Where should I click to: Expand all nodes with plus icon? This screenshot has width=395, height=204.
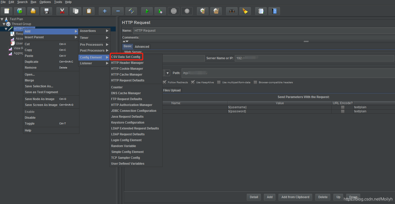click(x=104, y=11)
